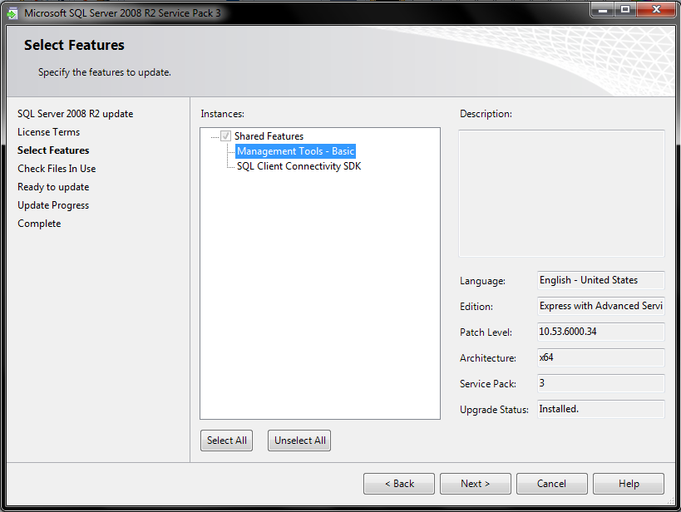Click the 'Ready to update' step
The width and height of the screenshot is (681, 512).
tap(53, 187)
